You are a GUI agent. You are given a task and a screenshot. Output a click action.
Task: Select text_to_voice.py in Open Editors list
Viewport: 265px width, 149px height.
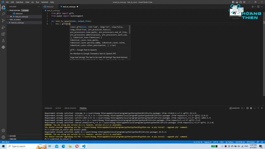click(x=22, y=17)
